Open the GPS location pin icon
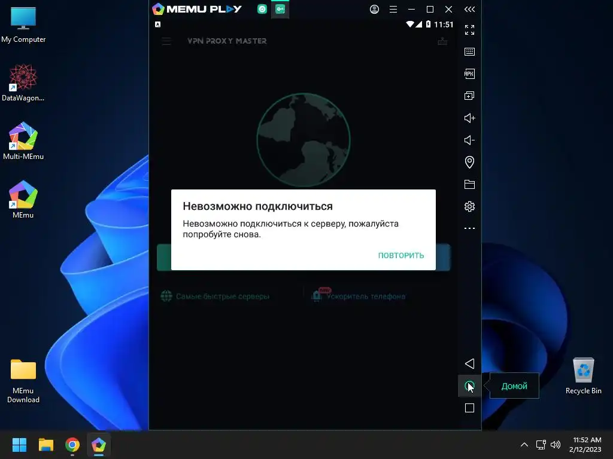The width and height of the screenshot is (613, 459). (x=469, y=162)
